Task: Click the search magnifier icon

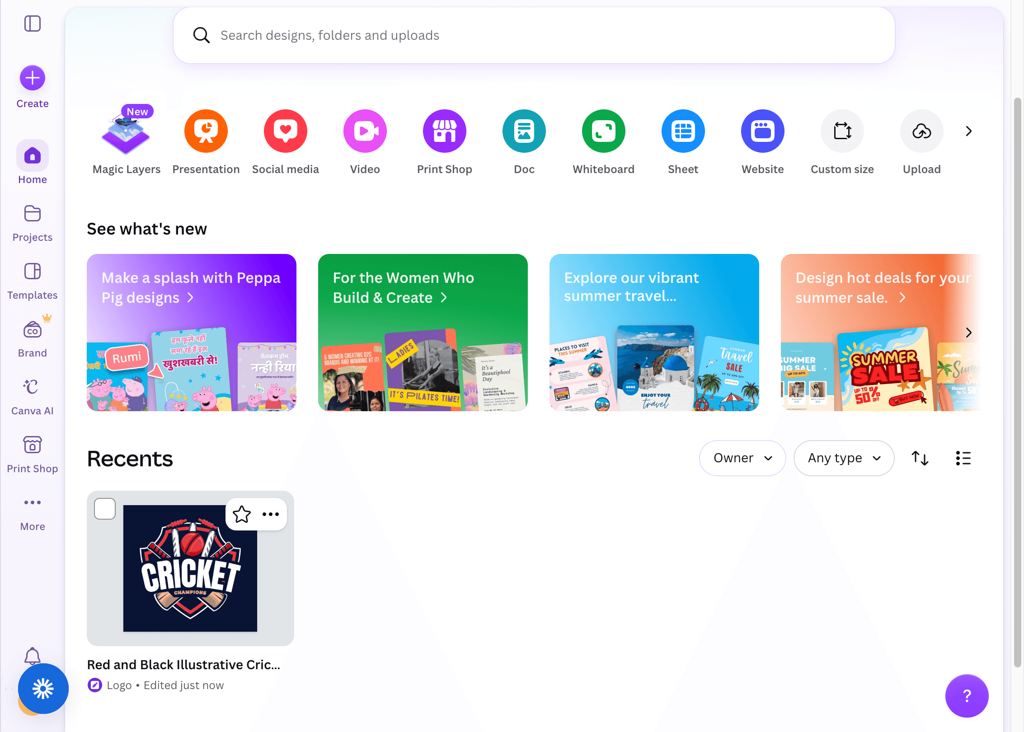Action: point(202,35)
